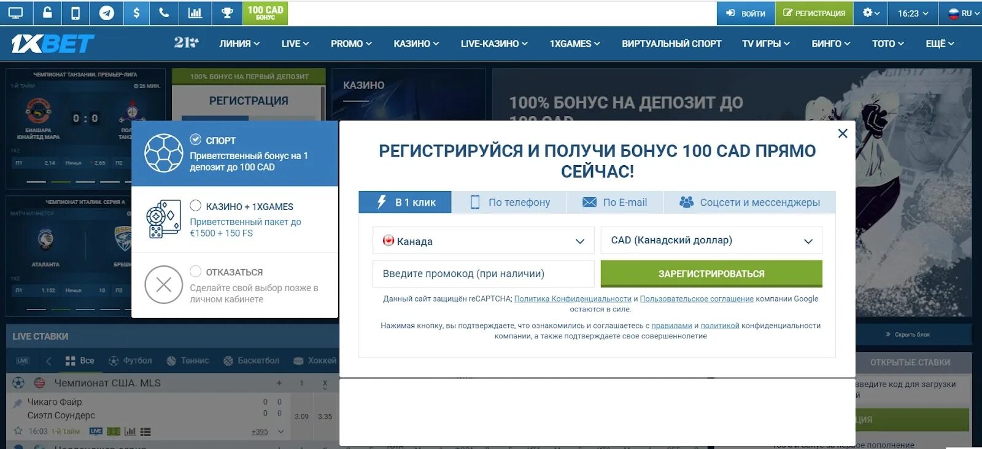The image size is (982, 449).
Task: Click the open padlock access icon
Action: 47,13
